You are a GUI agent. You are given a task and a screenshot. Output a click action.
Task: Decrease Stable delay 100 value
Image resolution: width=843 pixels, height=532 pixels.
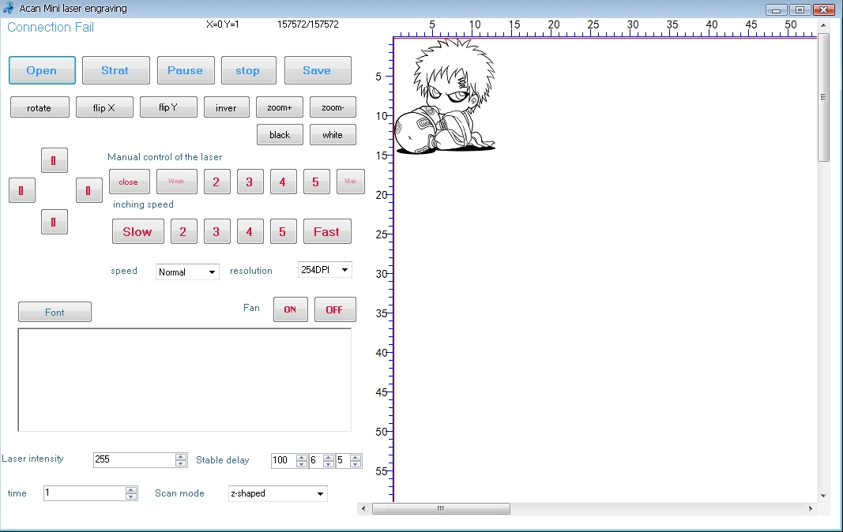point(302,464)
